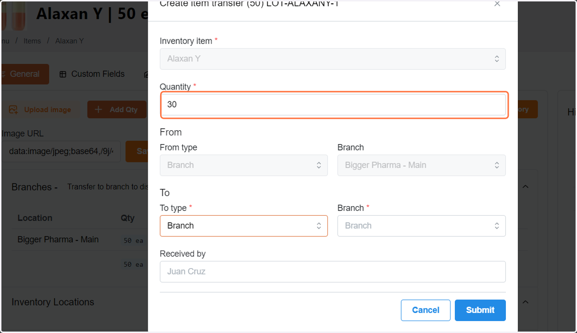Click the Qty column header

point(127,218)
